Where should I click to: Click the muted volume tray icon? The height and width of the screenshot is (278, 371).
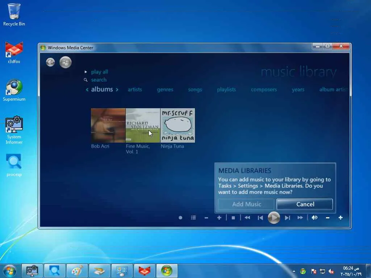point(331,271)
